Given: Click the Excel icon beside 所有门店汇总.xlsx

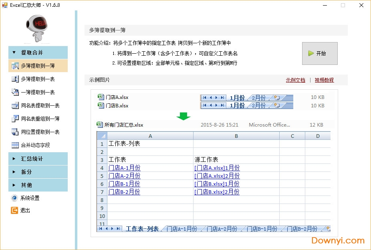Looking at the screenshot, I should pyautogui.click(x=101, y=125).
